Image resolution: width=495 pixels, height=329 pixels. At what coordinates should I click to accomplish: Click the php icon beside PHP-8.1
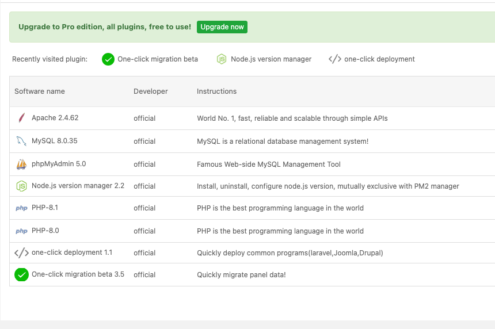21,208
